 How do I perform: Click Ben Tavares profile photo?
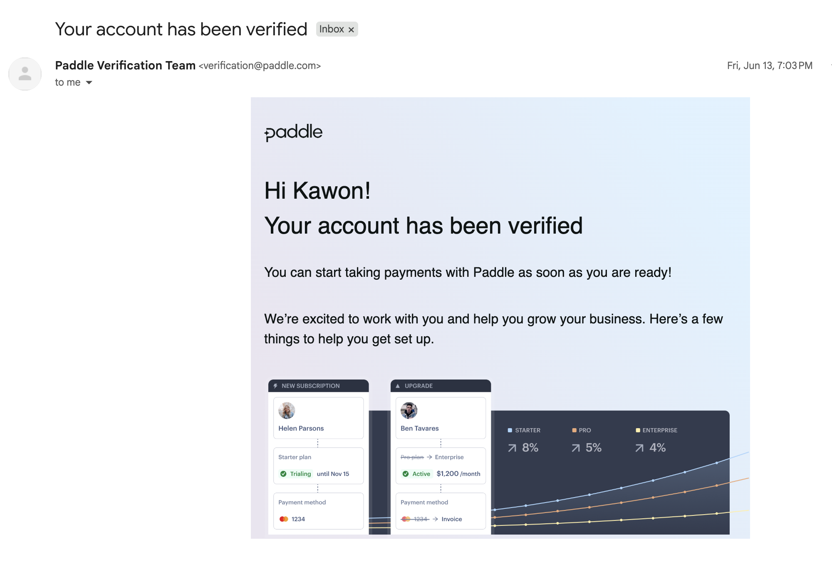click(409, 410)
